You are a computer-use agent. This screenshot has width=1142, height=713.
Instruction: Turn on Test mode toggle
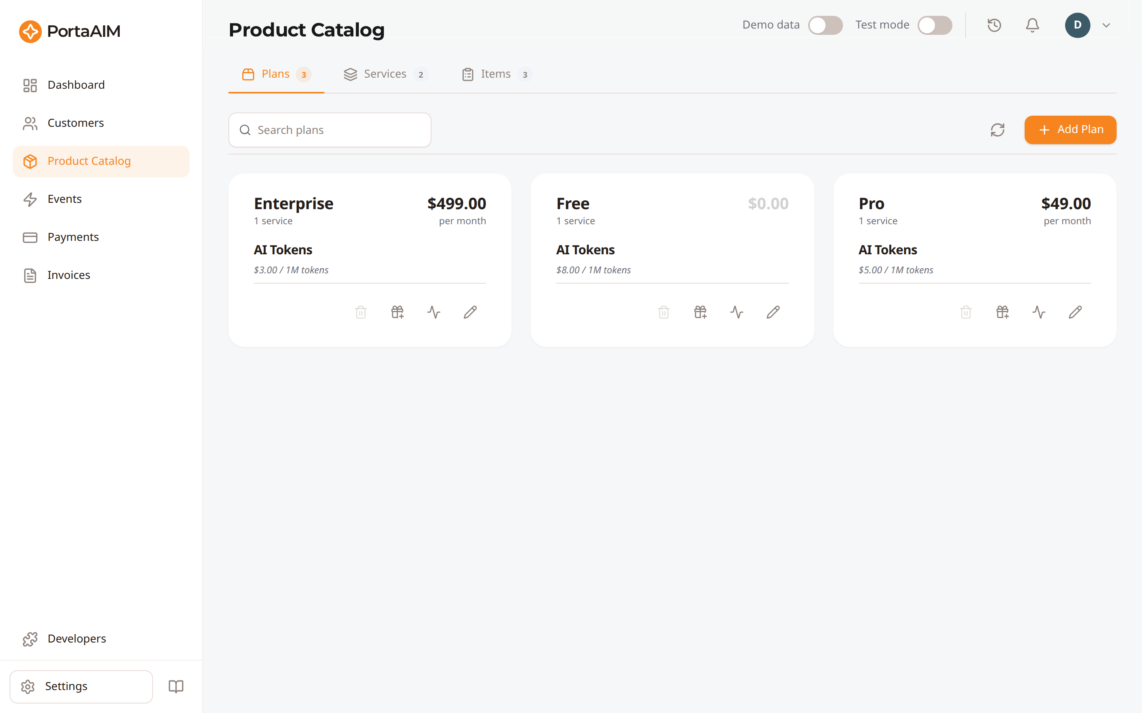934,25
